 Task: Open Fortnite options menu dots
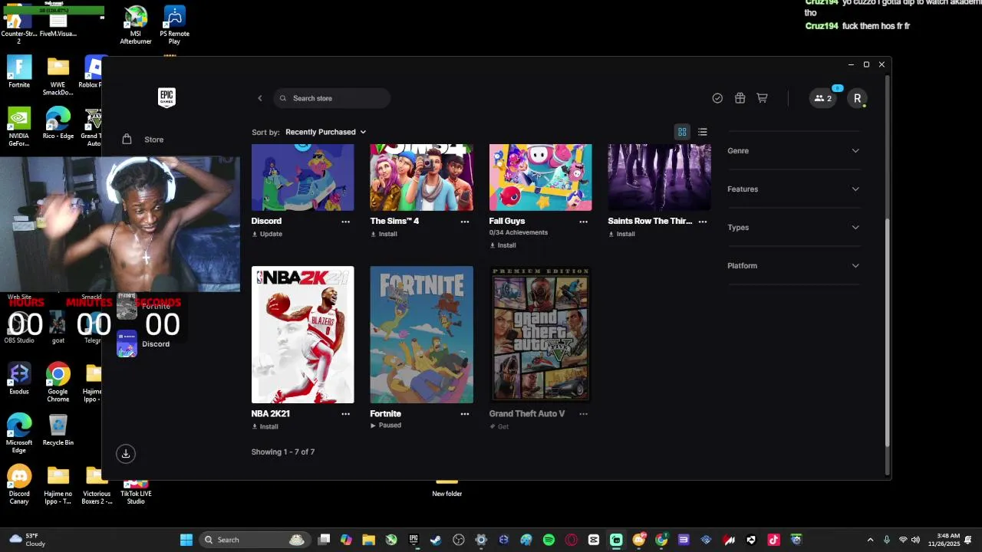(464, 414)
